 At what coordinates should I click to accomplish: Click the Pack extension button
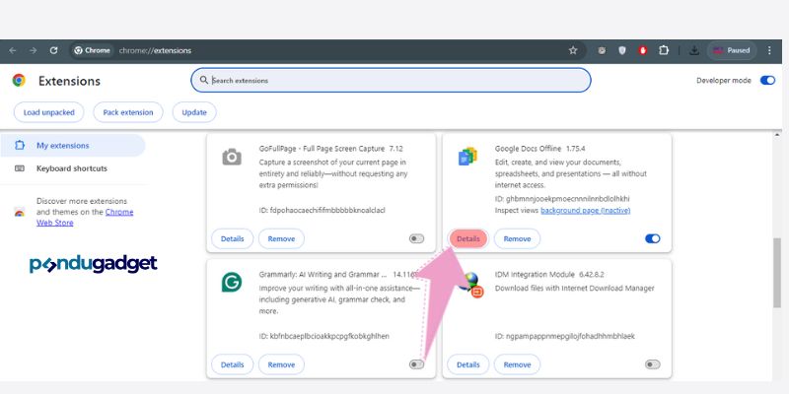coord(128,112)
